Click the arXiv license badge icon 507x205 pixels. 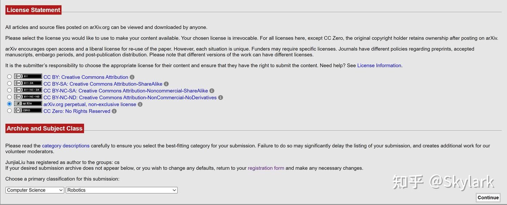28,104
